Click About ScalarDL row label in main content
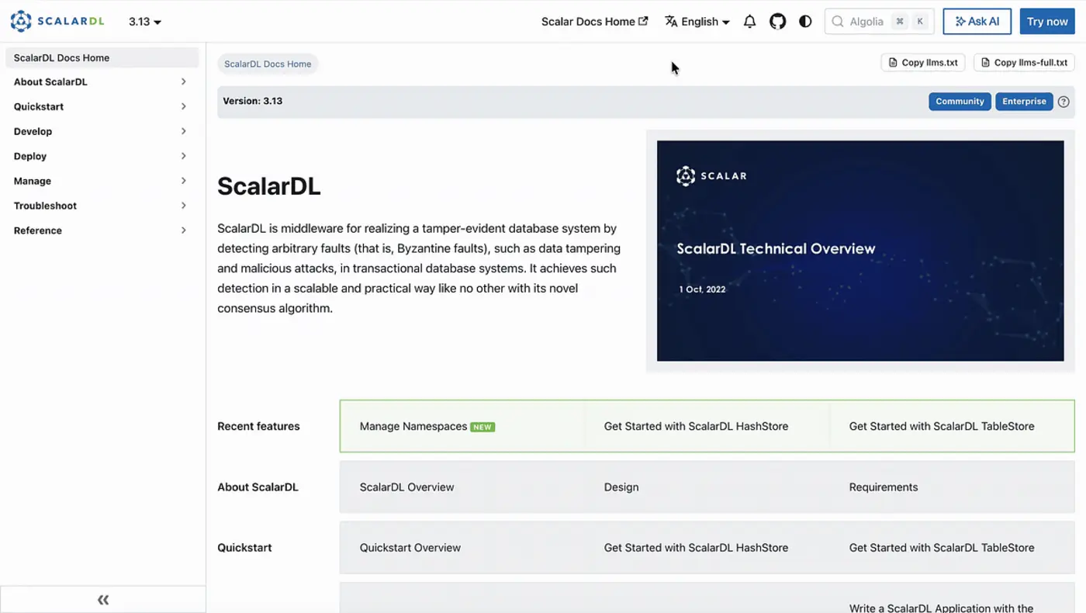The width and height of the screenshot is (1086, 613). 258,487
